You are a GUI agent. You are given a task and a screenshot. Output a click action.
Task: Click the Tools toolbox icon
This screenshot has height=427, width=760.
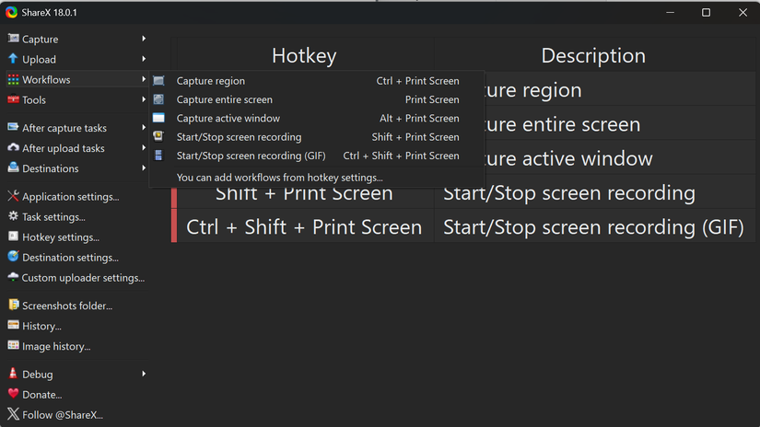tap(13, 99)
